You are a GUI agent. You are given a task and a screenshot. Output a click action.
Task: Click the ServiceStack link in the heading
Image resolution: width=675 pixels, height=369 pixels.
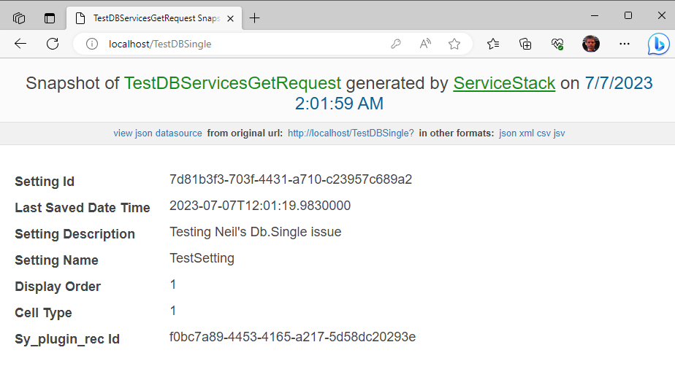coord(504,83)
